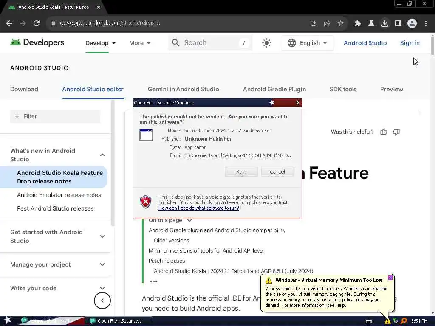Open the Preview tab
This screenshot has width=435, height=326.
[x=391, y=89]
